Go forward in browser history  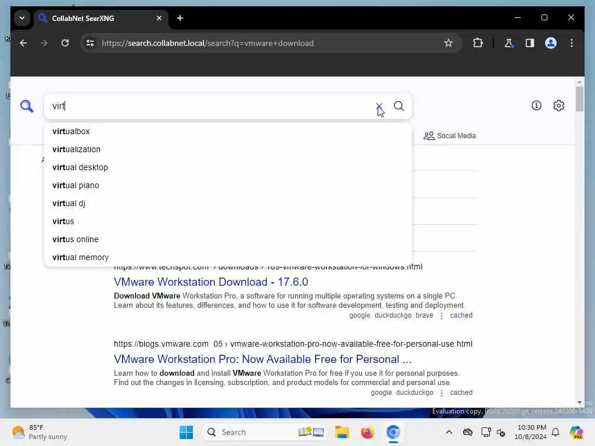[x=44, y=43]
